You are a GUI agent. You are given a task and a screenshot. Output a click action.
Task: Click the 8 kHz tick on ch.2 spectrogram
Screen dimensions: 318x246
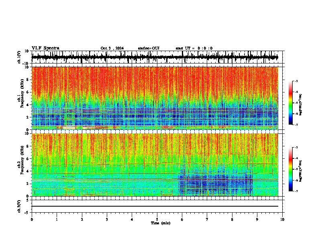click(x=28, y=146)
